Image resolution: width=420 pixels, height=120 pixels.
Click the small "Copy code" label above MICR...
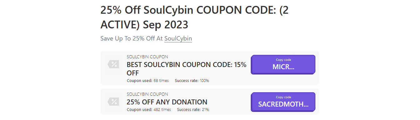coord(284,60)
